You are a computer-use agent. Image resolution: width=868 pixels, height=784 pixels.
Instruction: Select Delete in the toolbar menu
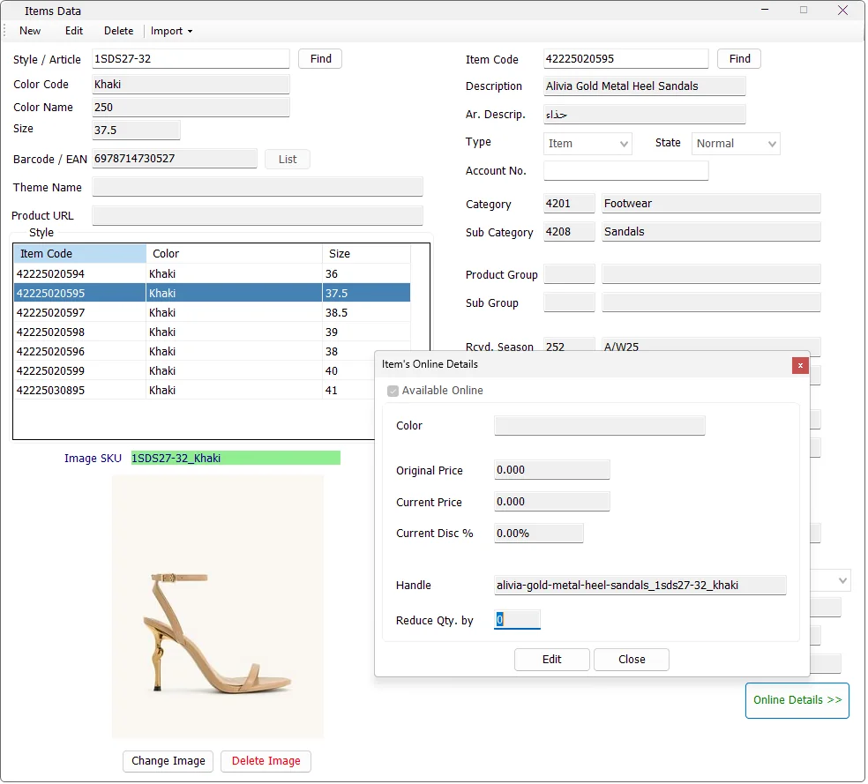(x=118, y=31)
